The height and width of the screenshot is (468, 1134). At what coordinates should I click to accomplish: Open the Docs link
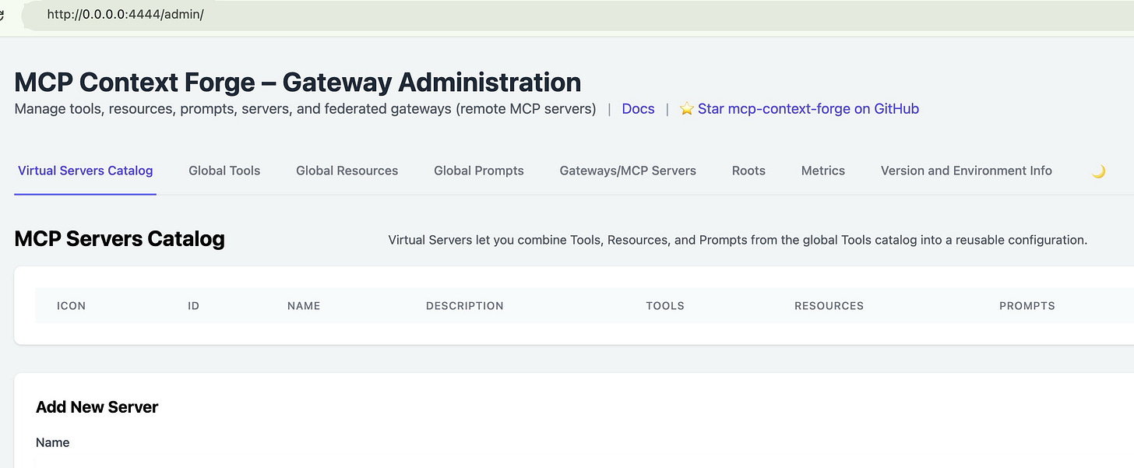638,109
